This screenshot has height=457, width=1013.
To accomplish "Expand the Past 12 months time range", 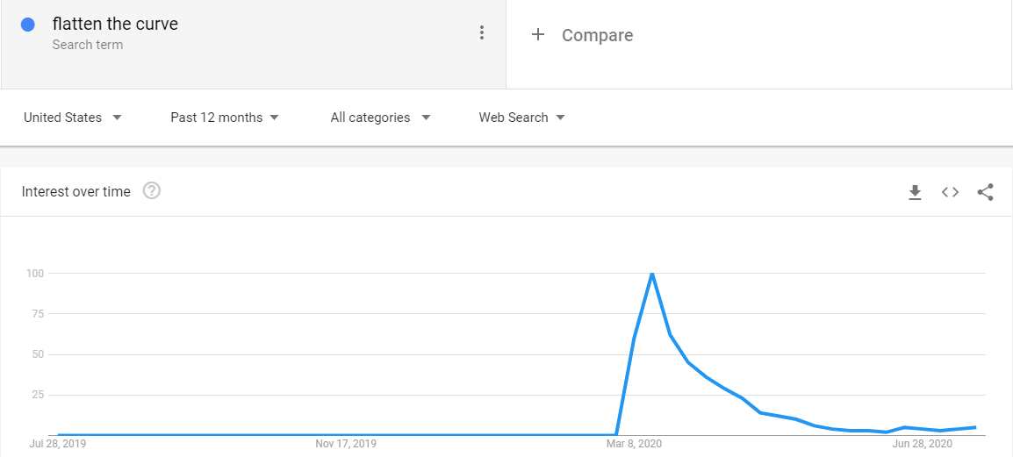I will (225, 118).
